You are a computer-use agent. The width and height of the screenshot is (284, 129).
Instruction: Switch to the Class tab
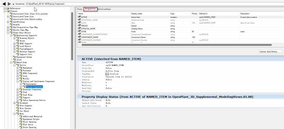(x=79, y=9)
